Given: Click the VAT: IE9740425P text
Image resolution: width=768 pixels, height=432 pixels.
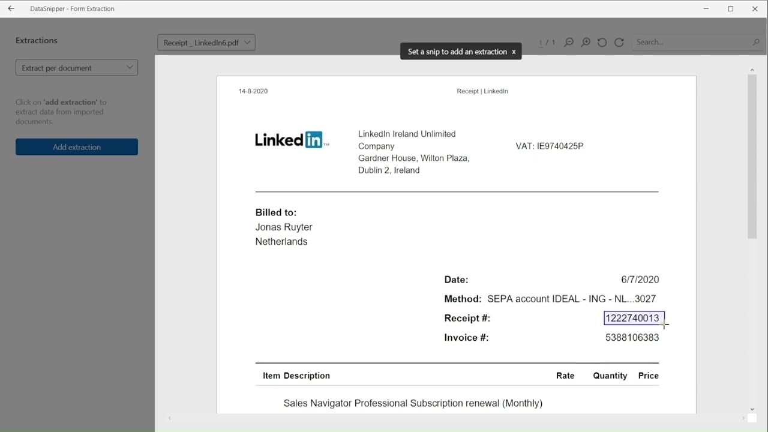Looking at the screenshot, I should (550, 146).
